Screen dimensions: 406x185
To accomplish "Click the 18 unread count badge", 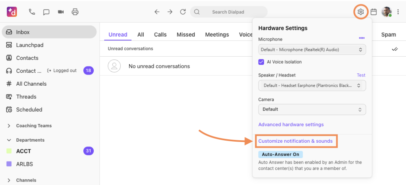I will [x=89, y=71].
